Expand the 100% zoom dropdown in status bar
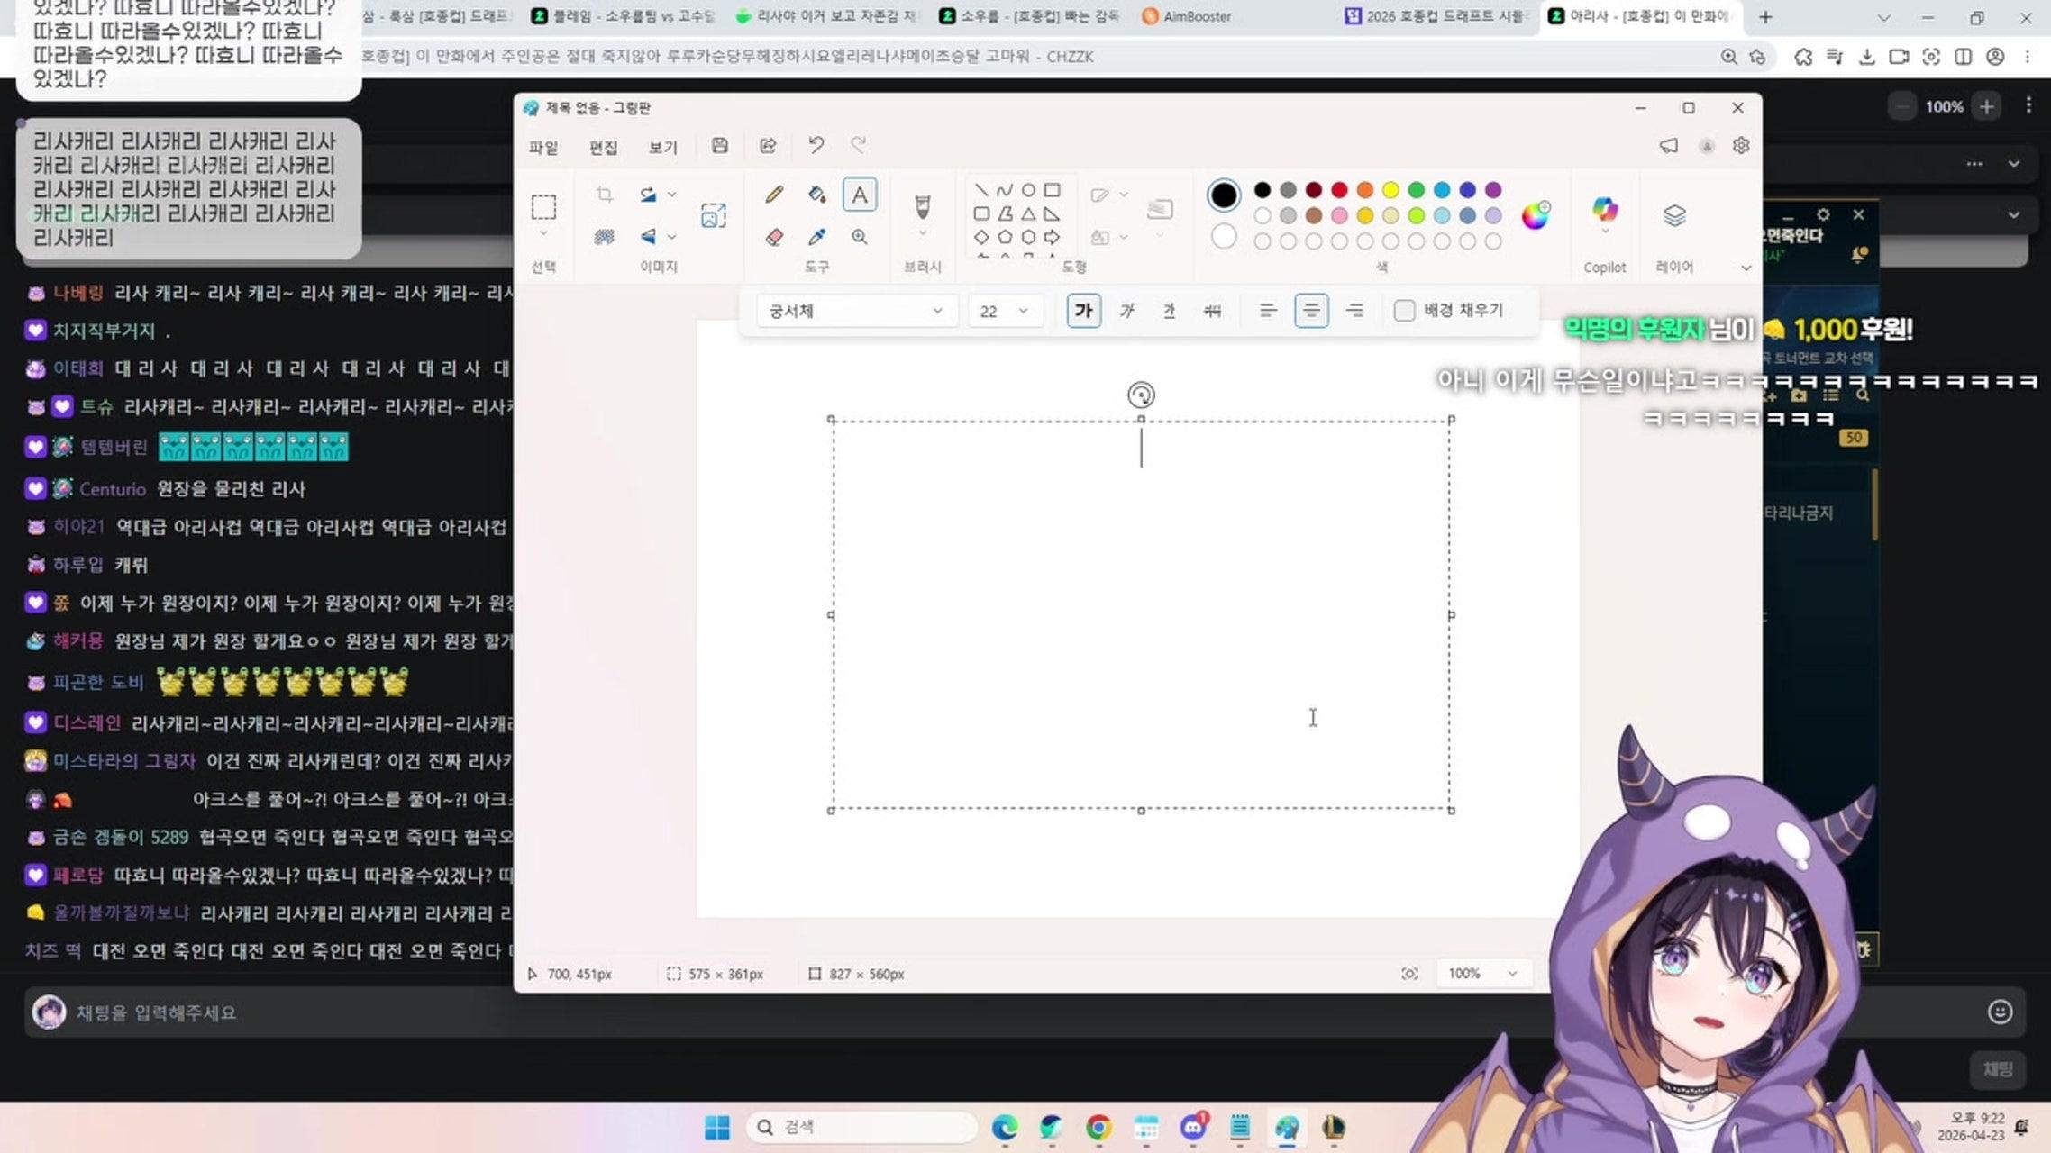2051x1153 pixels. tap(1512, 974)
